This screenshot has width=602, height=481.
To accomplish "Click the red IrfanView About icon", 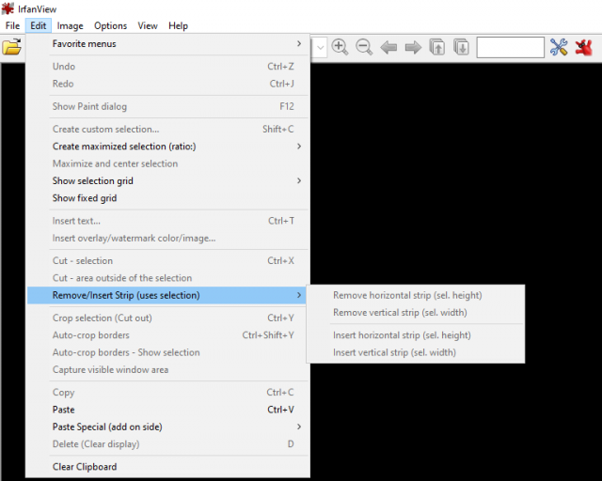I will 584,47.
